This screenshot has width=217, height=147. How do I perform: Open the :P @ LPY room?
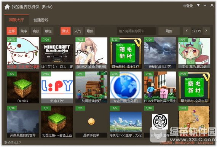(57, 87)
